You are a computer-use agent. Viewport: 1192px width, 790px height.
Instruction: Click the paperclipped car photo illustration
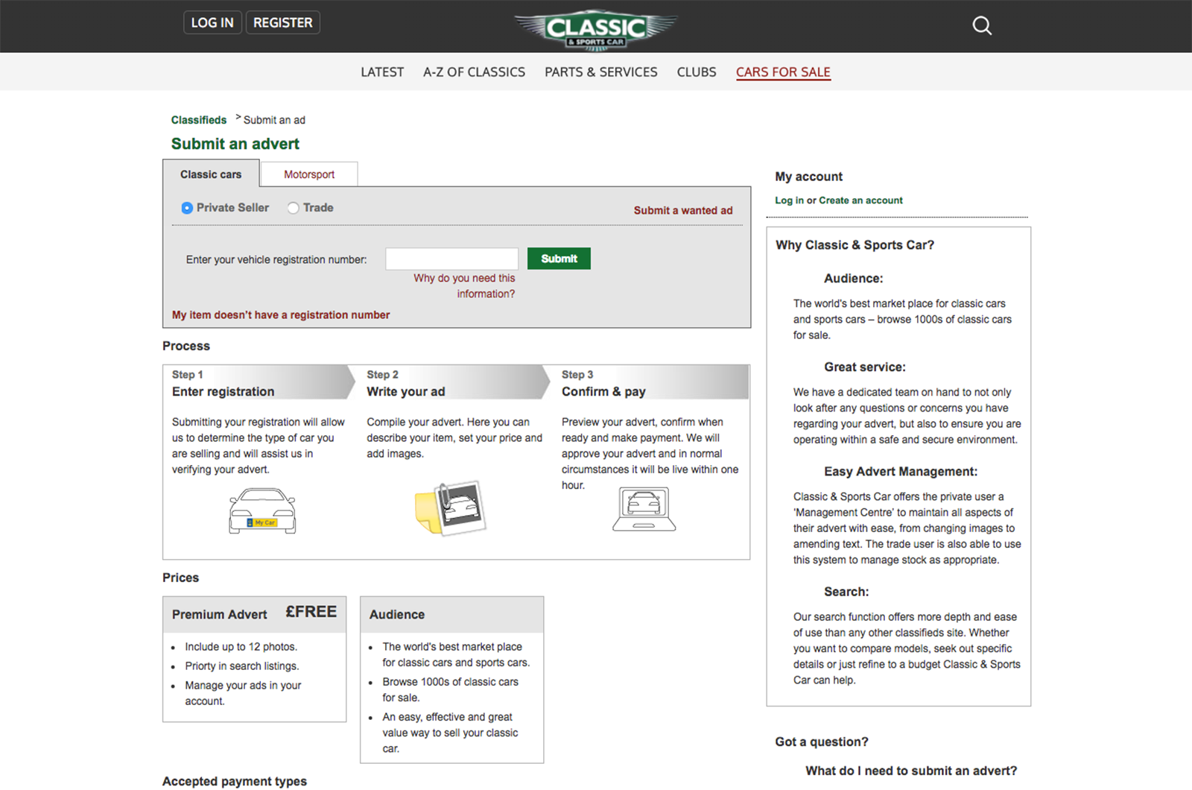451,508
